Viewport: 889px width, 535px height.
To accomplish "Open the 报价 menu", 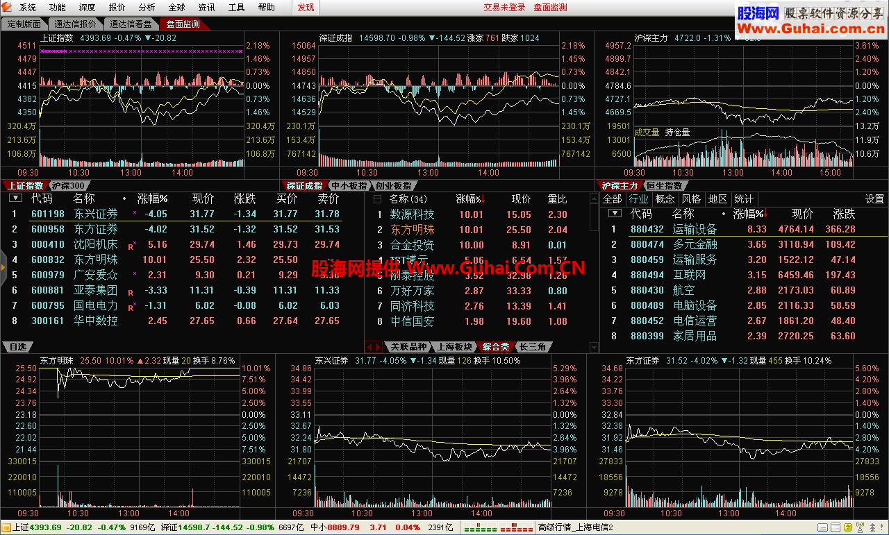I will (117, 8).
